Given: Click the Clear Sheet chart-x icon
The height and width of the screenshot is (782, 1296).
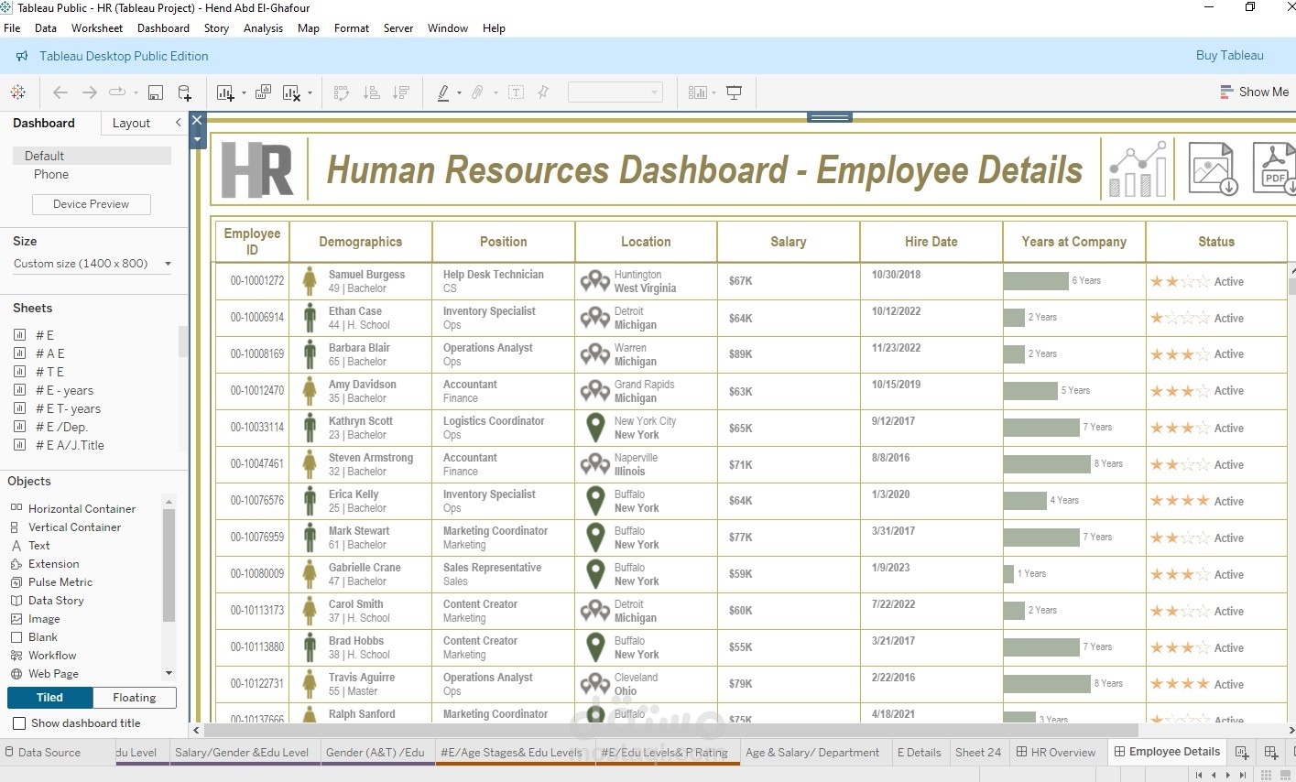Looking at the screenshot, I should pyautogui.click(x=291, y=92).
